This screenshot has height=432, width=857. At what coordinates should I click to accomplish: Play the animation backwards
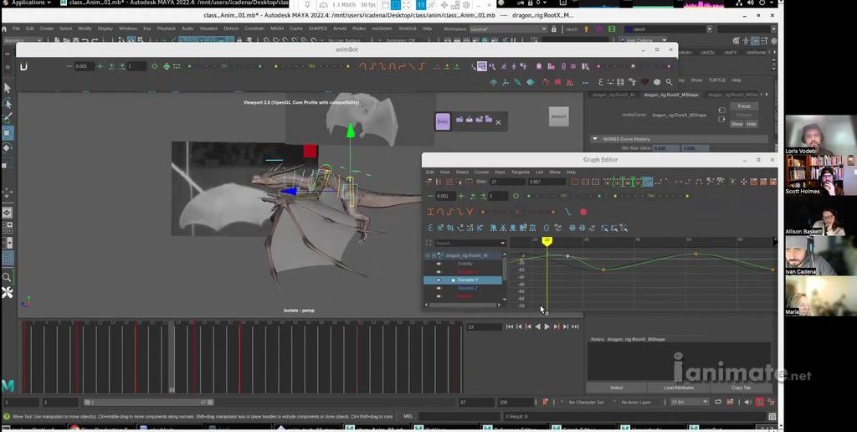(x=537, y=327)
